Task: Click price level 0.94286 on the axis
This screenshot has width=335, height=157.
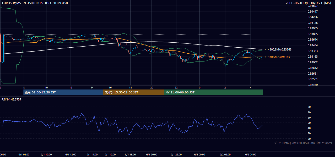Action: [x=312, y=17]
